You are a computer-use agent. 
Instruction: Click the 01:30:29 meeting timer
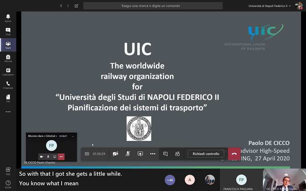99,154
